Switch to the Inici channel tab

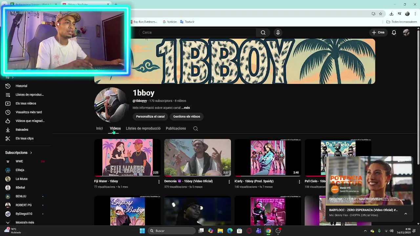(x=99, y=128)
